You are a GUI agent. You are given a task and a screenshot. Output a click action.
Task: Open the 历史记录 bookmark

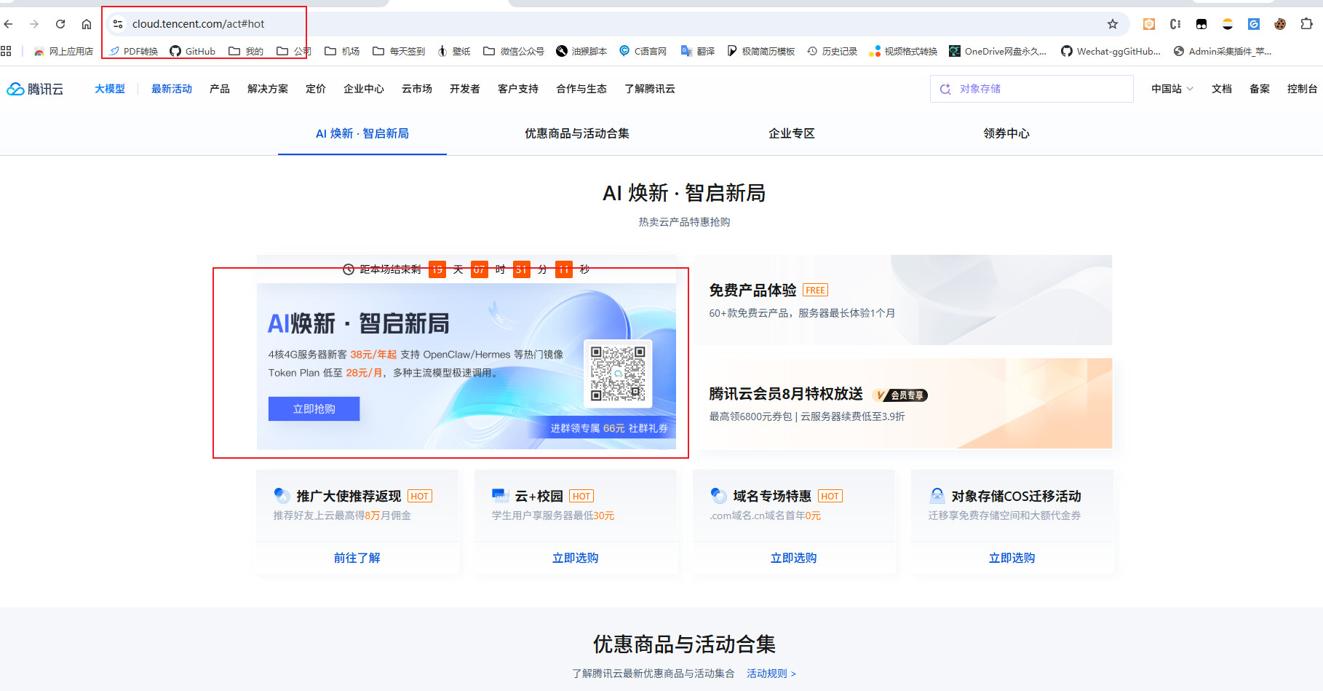833,51
